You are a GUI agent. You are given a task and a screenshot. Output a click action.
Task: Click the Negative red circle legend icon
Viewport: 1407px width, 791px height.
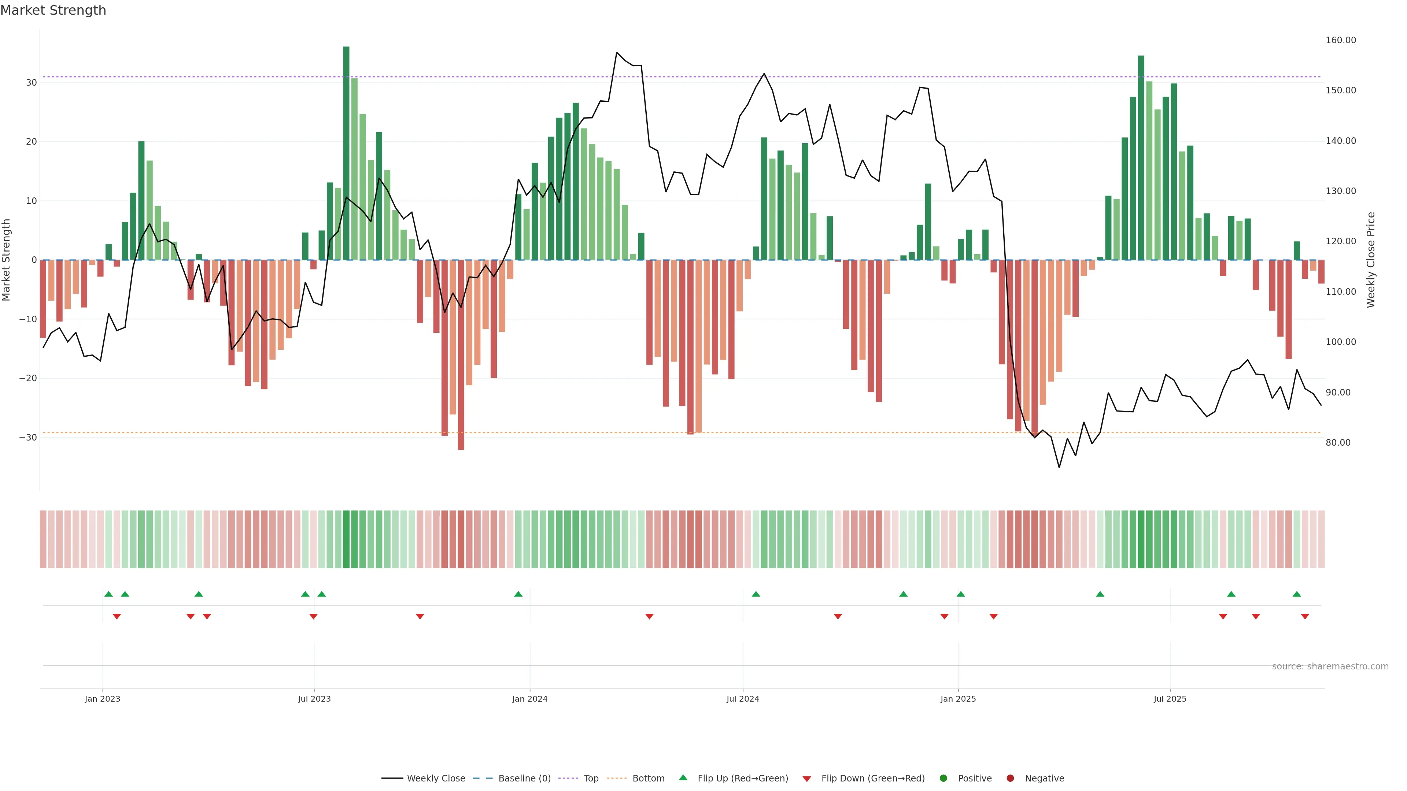click(1010, 779)
